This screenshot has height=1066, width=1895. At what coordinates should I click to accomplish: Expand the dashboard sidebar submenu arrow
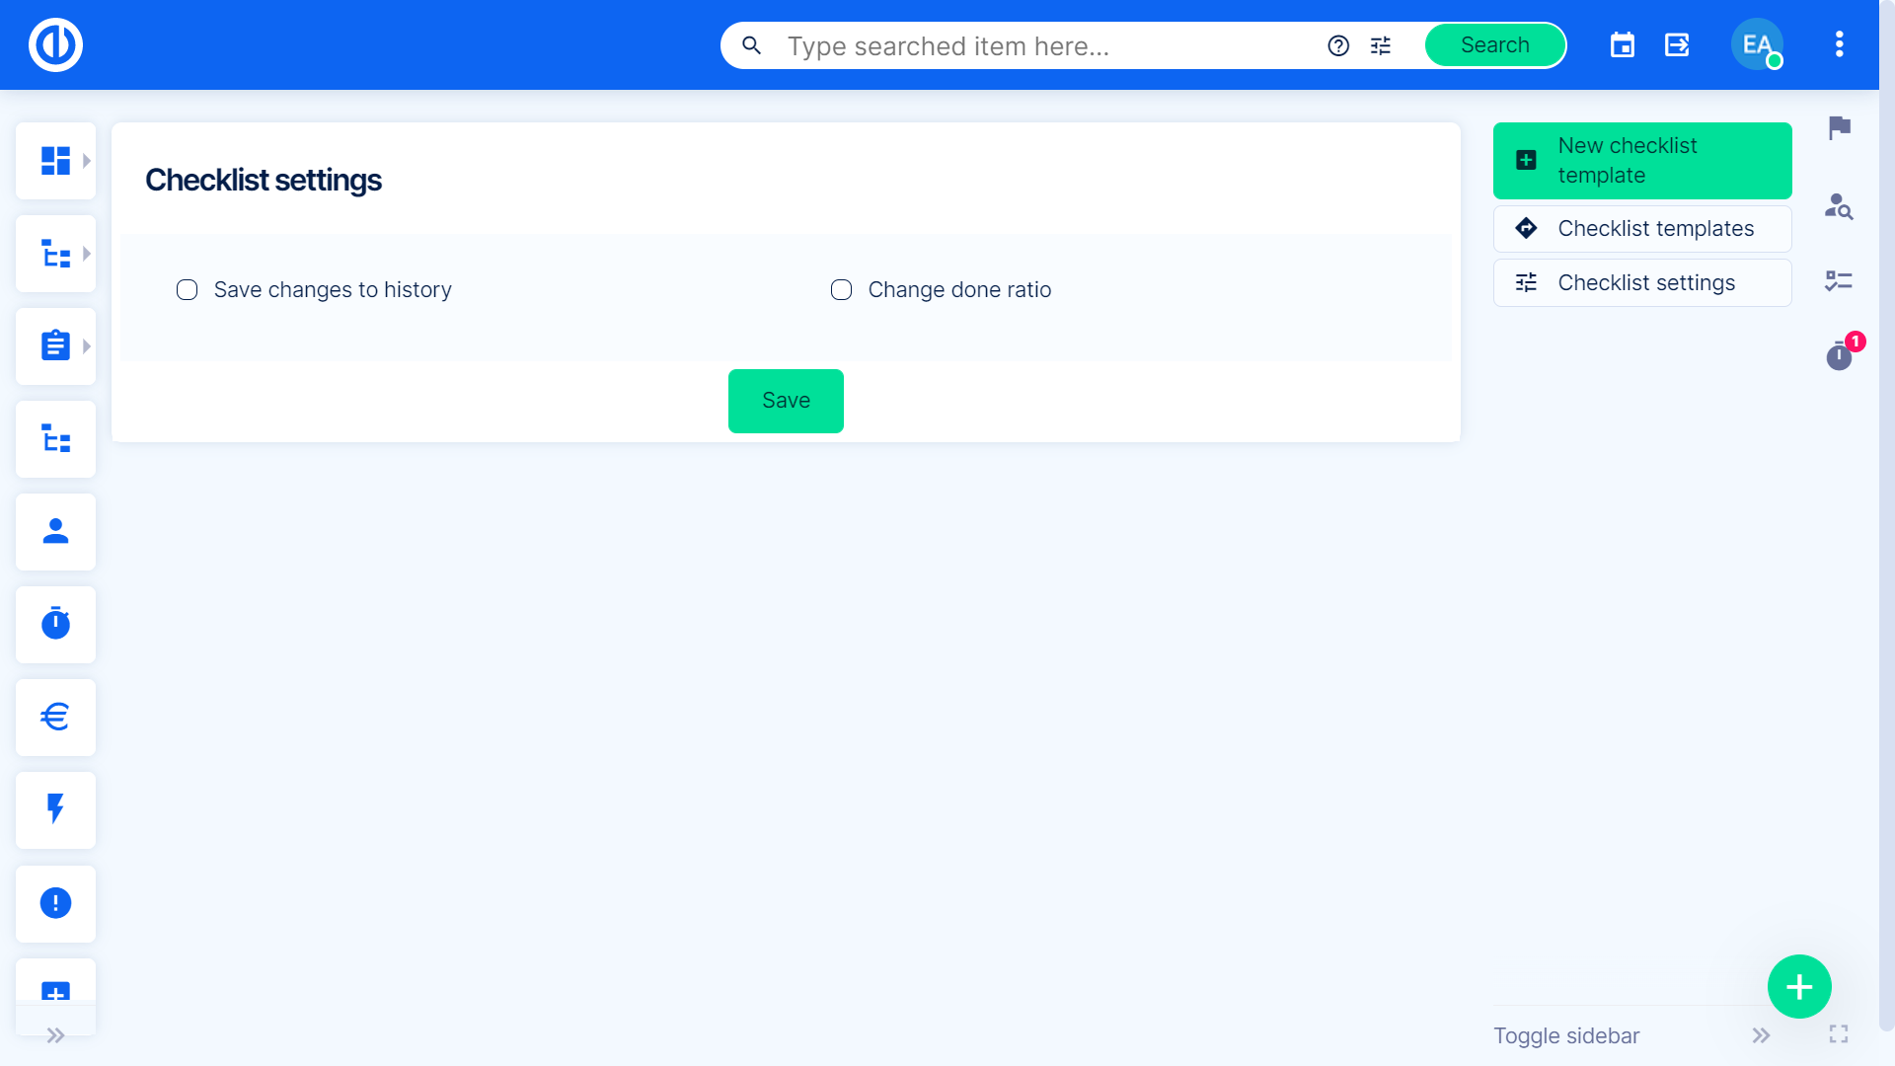click(87, 161)
